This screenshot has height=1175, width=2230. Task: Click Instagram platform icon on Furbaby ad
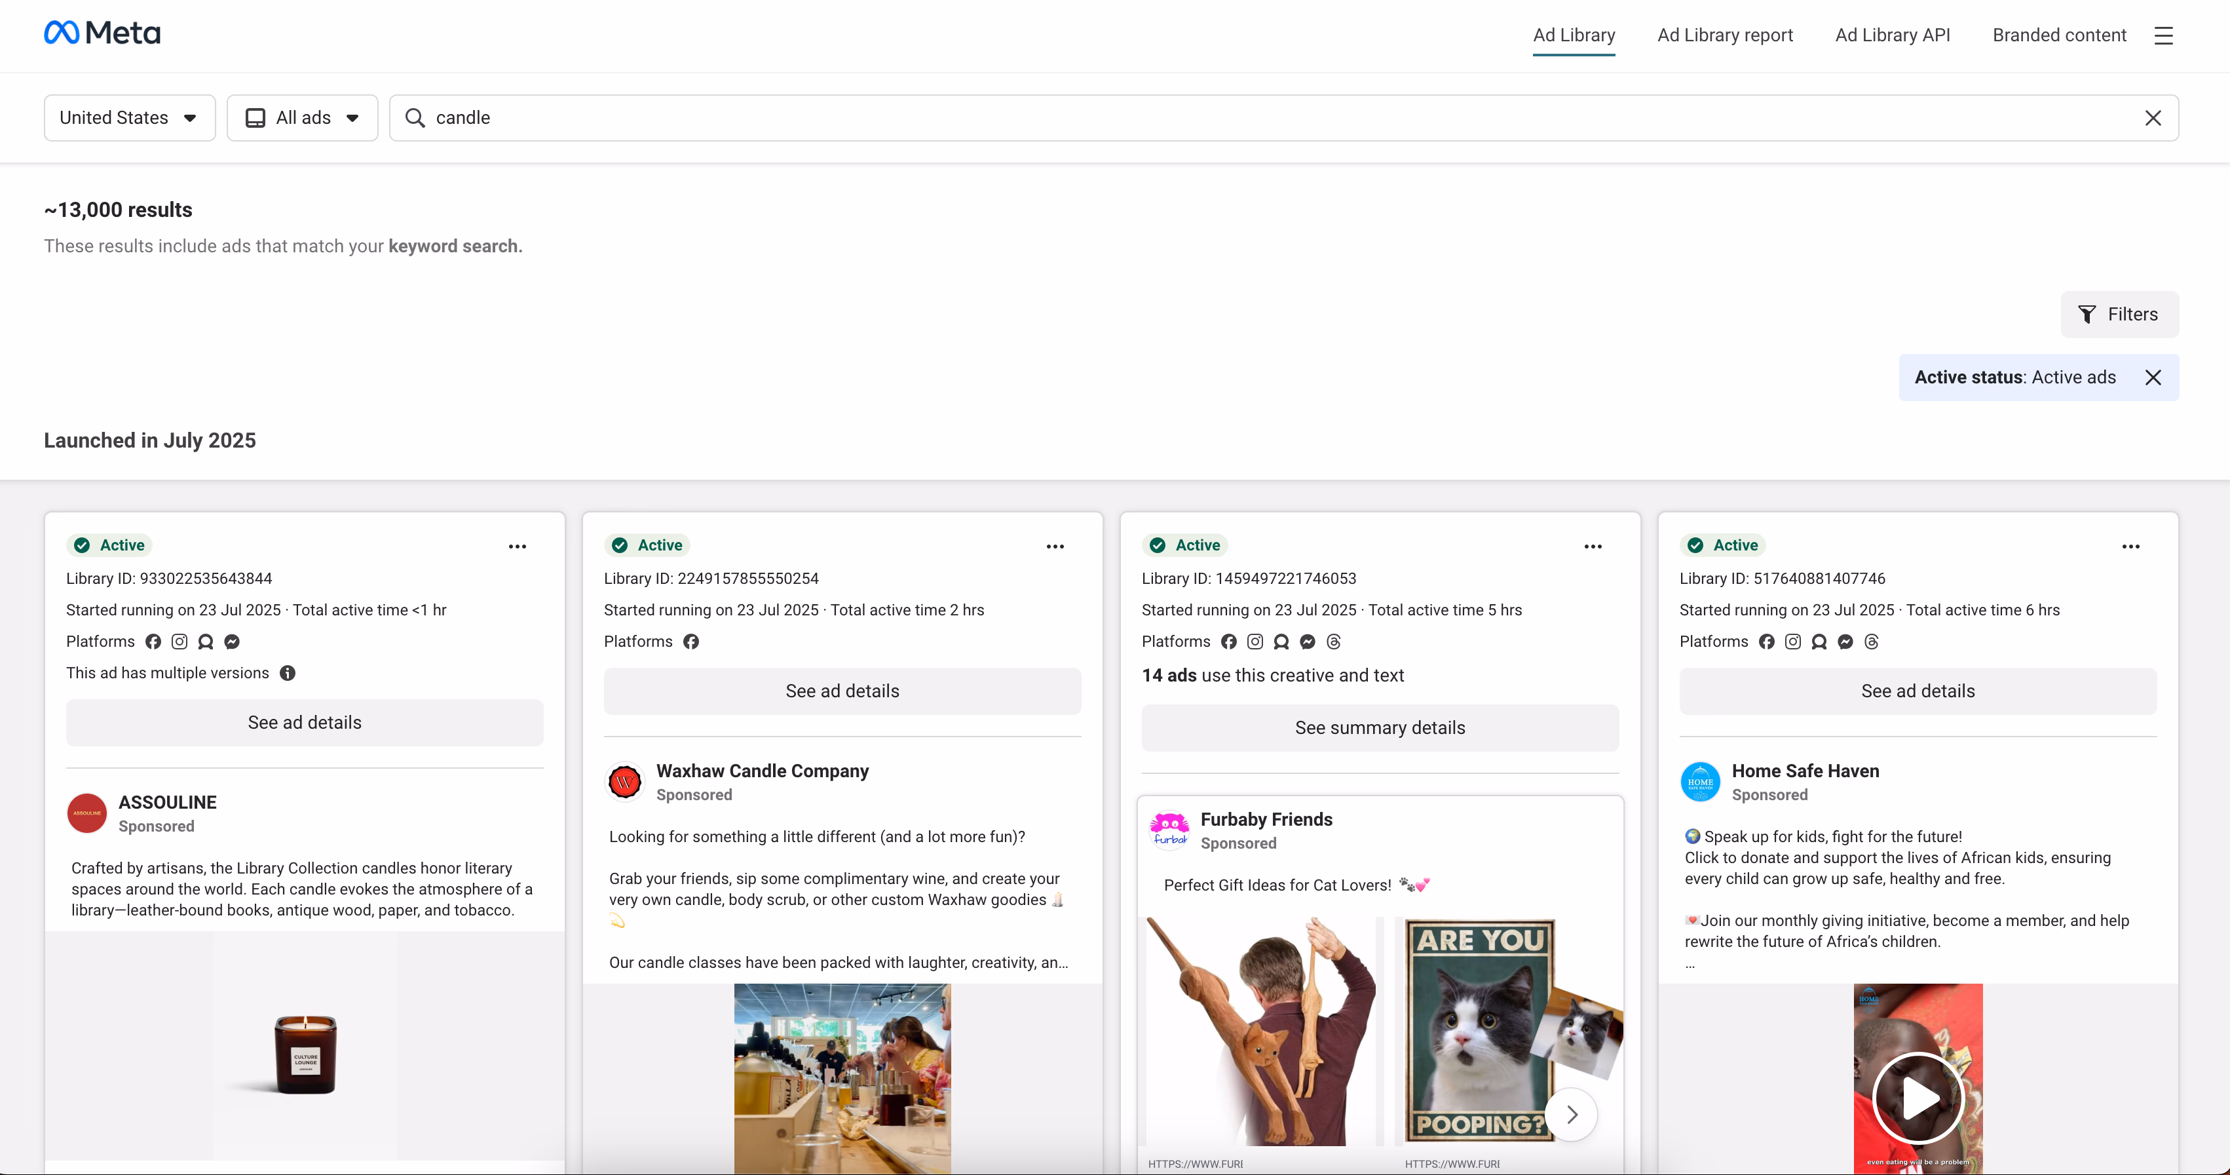[1255, 642]
